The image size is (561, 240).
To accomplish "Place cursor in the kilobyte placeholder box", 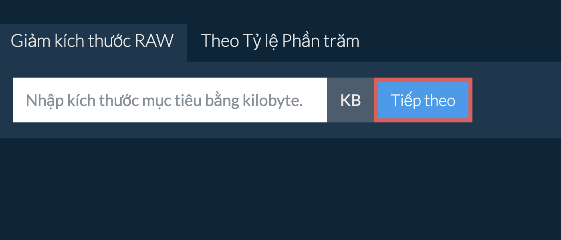I will coord(170,100).
